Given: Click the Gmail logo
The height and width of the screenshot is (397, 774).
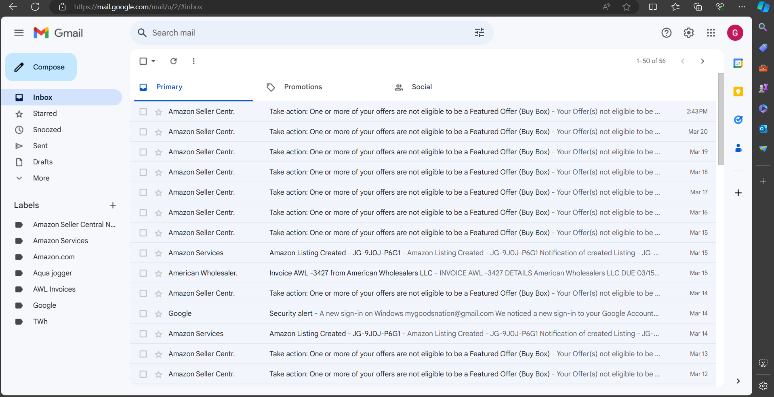Looking at the screenshot, I should [x=58, y=33].
